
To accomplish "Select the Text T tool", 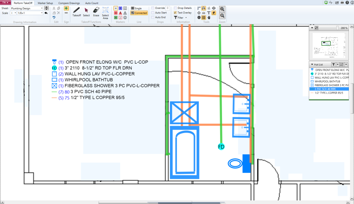I will [x=209, y=13].
